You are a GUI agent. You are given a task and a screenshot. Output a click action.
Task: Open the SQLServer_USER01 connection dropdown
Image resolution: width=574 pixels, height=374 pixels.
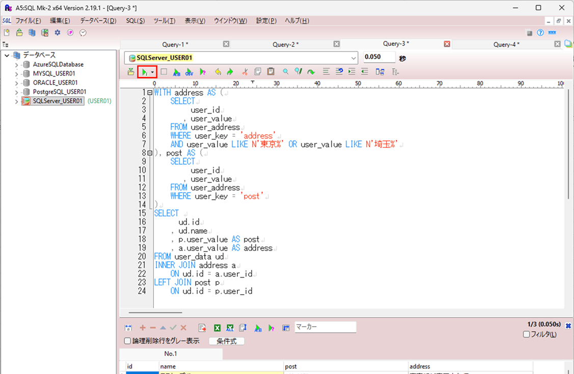tap(353, 58)
